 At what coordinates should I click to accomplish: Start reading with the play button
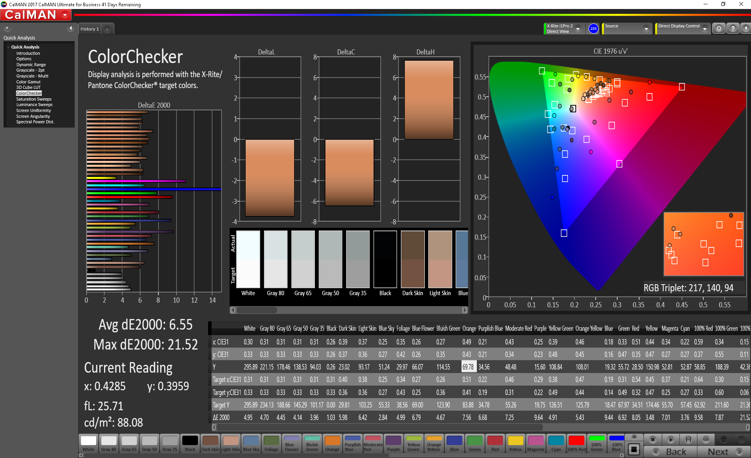(670, 440)
